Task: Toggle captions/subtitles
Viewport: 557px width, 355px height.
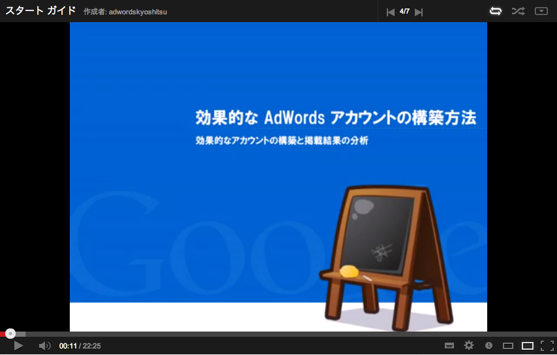Action: [x=449, y=345]
